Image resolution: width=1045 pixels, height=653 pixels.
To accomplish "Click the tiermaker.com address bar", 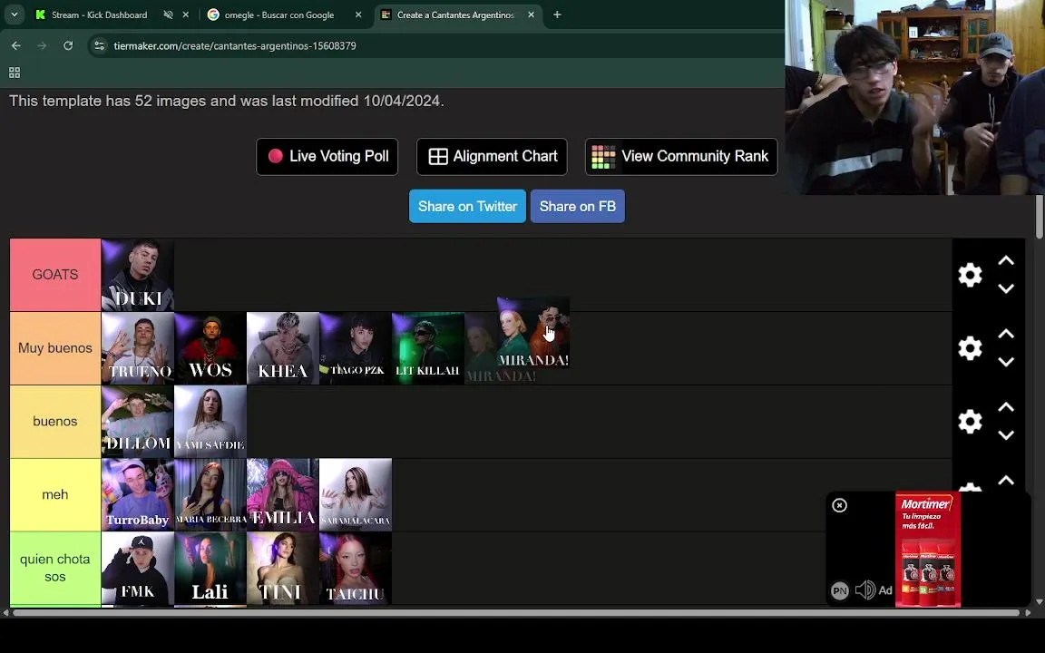I will click(x=235, y=45).
